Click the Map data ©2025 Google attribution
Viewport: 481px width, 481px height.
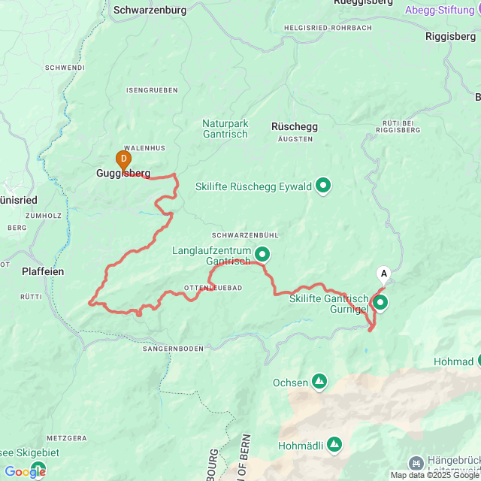435,476
